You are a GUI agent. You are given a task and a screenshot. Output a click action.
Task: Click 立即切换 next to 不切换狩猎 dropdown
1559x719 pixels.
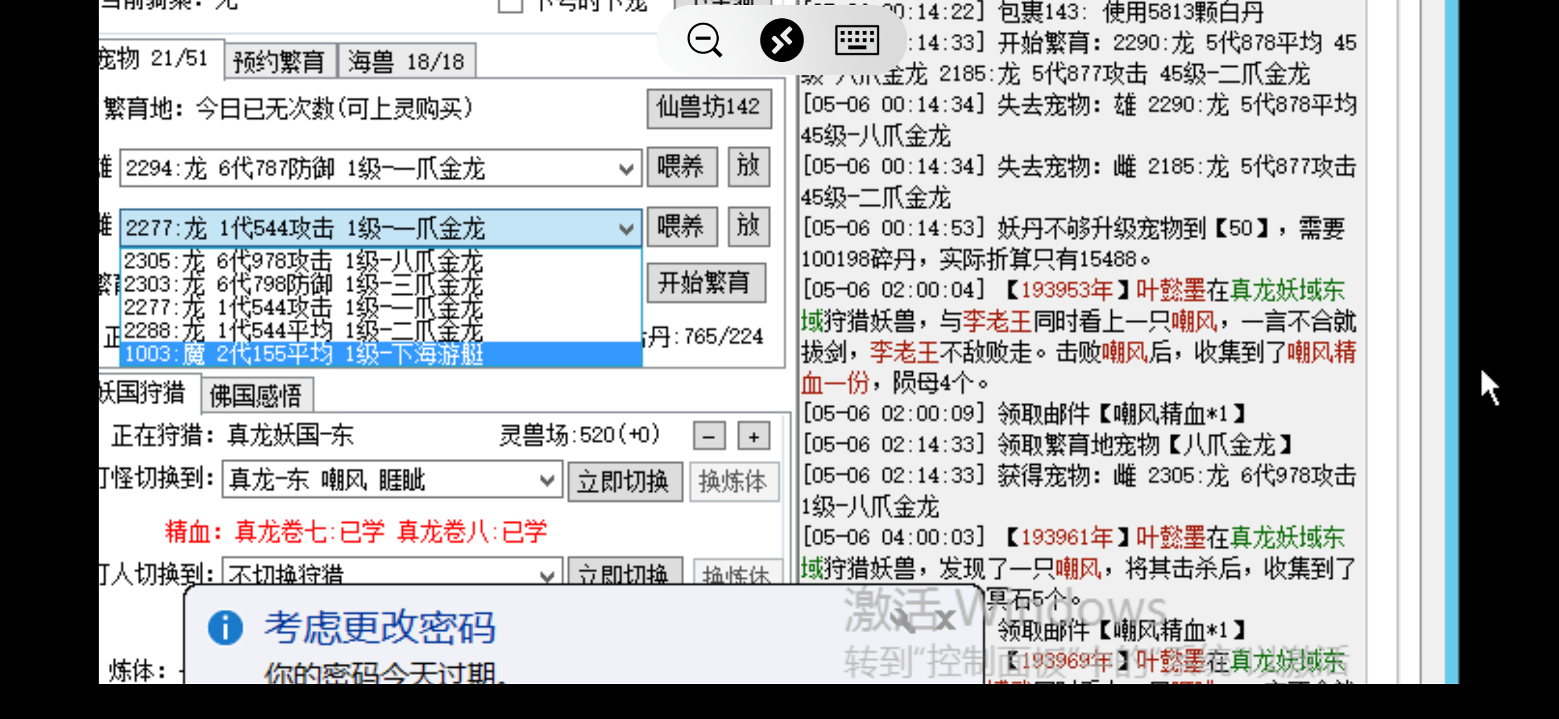(x=625, y=572)
